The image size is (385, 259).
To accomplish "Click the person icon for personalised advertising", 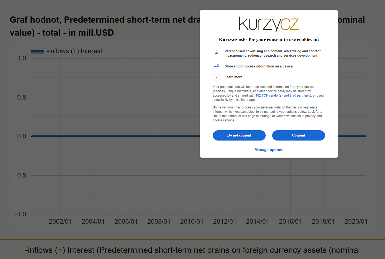I will [217, 52].
